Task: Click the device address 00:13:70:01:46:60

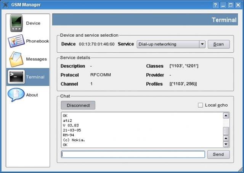Action: point(96,44)
